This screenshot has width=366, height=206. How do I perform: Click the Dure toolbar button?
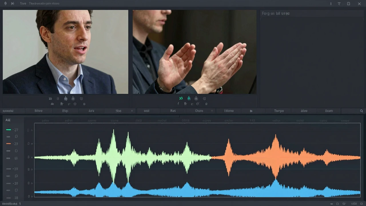point(199,111)
